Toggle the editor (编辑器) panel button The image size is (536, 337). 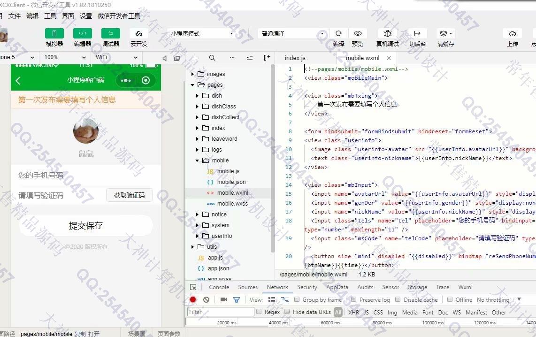(83, 33)
